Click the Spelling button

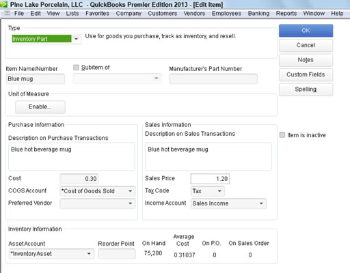[306, 89]
